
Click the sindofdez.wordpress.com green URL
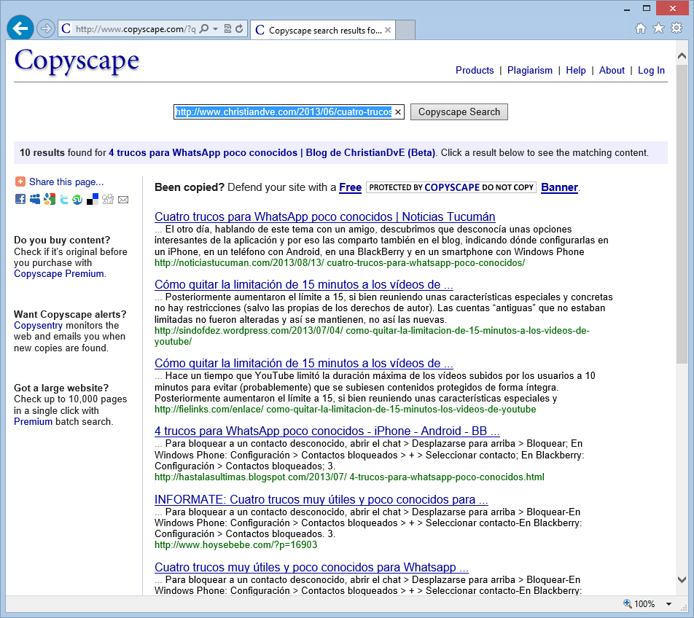[x=372, y=336]
